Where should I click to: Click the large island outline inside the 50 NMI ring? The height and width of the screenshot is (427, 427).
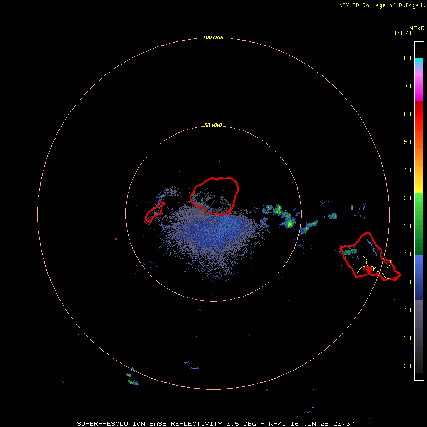tap(214, 196)
